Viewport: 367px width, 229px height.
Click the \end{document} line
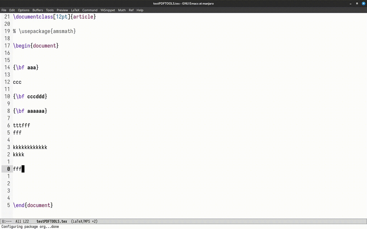pyautogui.click(x=33, y=205)
